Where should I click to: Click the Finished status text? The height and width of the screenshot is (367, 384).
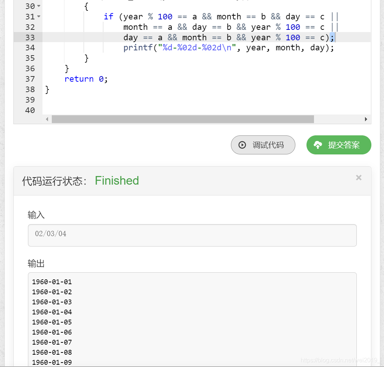pyautogui.click(x=117, y=181)
